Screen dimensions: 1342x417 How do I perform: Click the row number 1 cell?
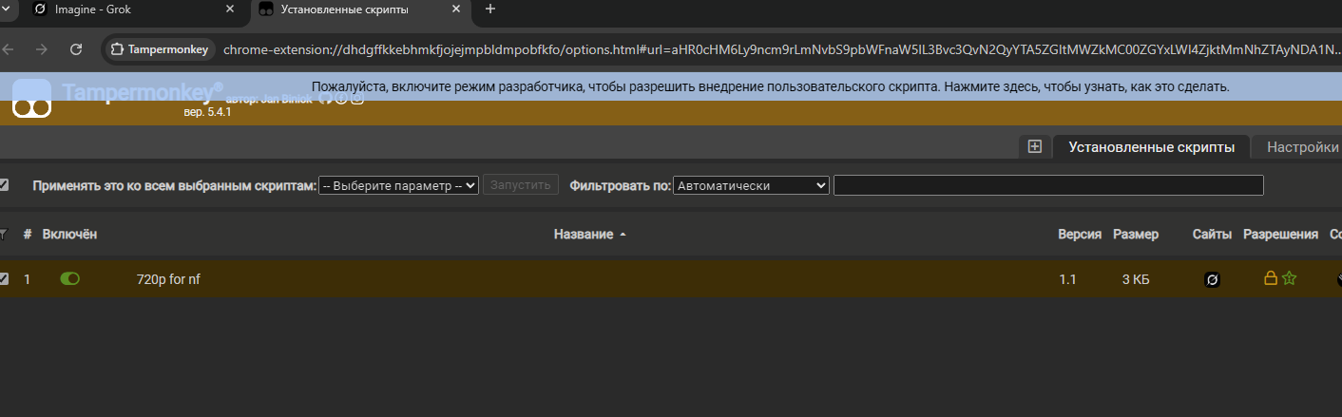pyautogui.click(x=28, y=279)
